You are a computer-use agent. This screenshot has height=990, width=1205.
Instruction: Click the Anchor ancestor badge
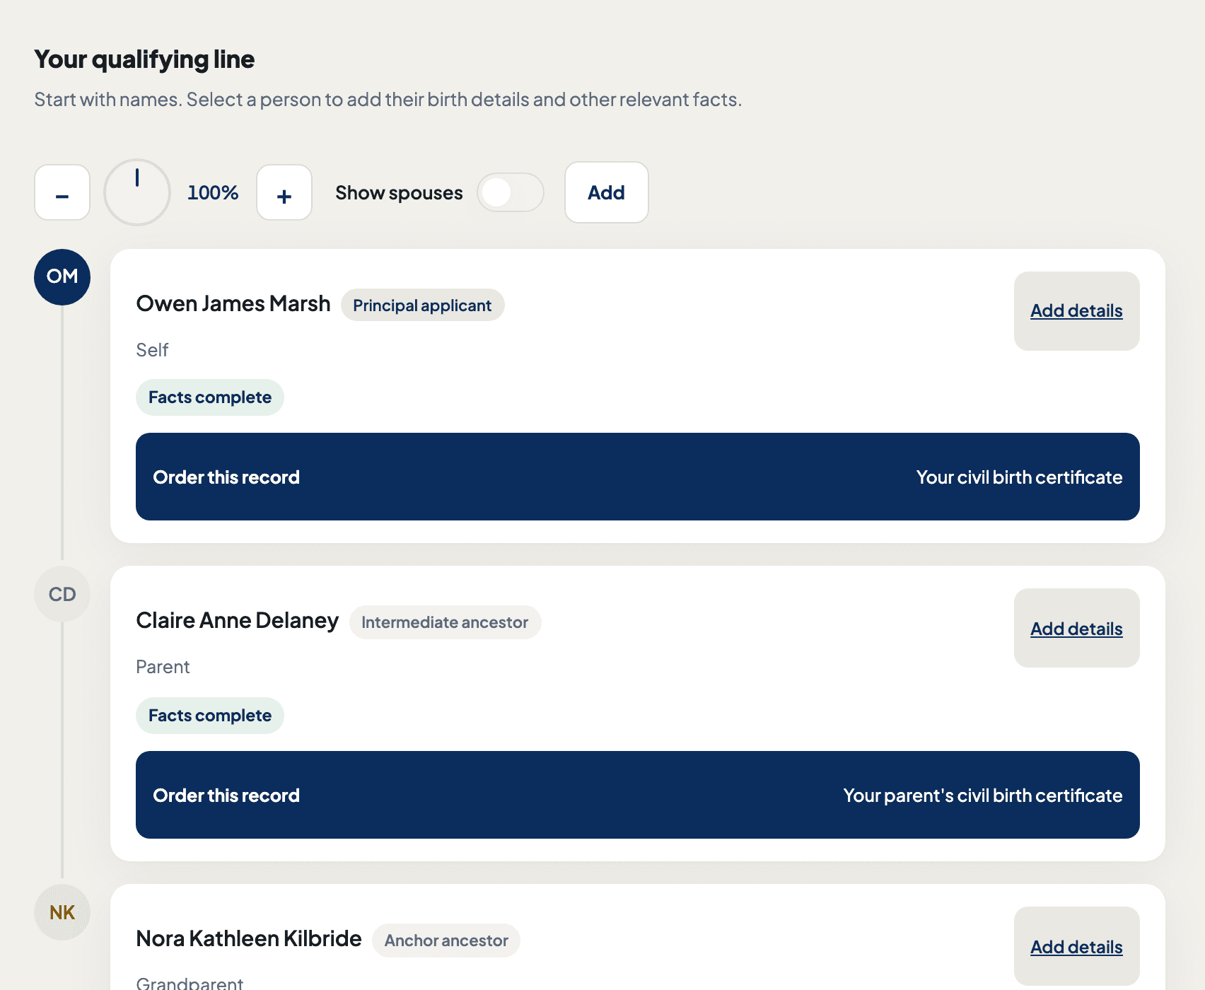click(x=446, y=940)
